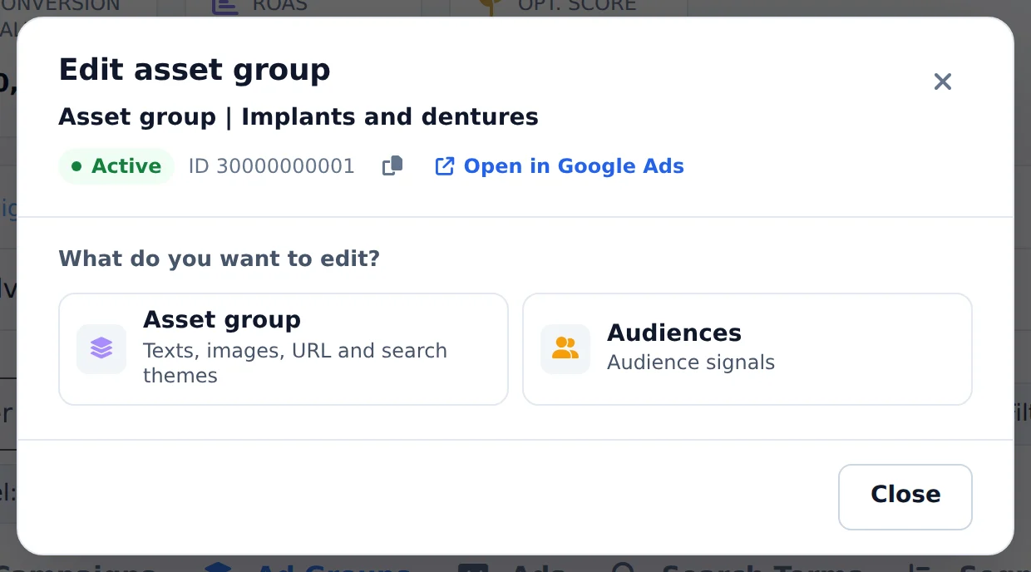Click the "What do you want to edit?" label
The height and width of the screenshot is (572, 1031).
(x=220, y=259)
